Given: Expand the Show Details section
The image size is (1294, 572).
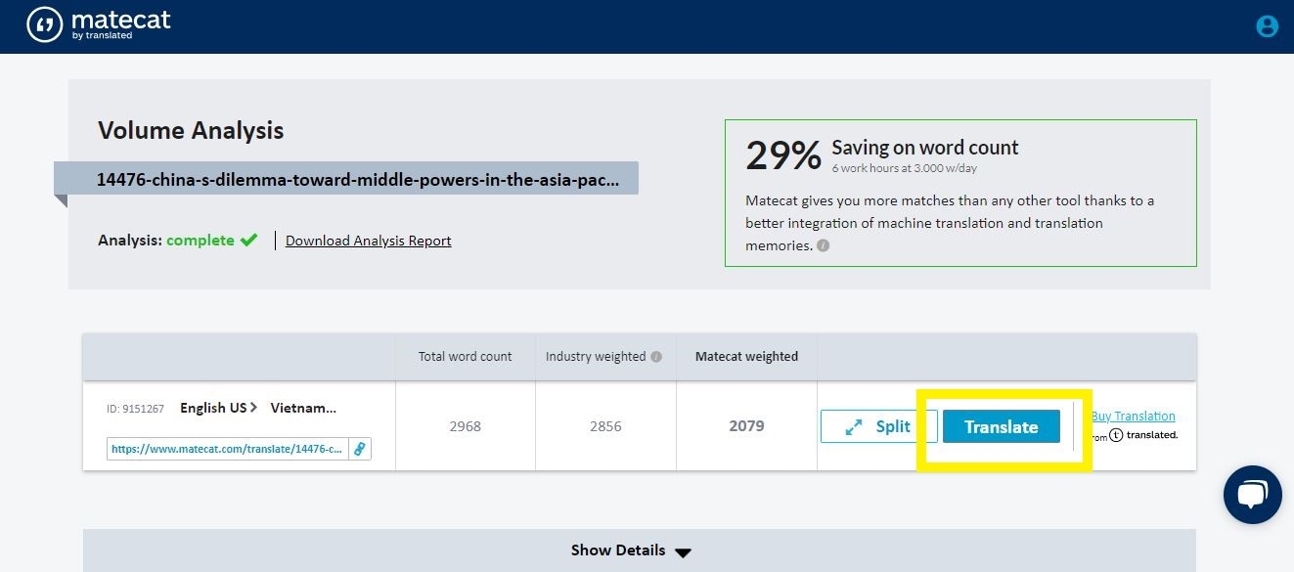Looking at the screenshot, I should coord(631,550).
